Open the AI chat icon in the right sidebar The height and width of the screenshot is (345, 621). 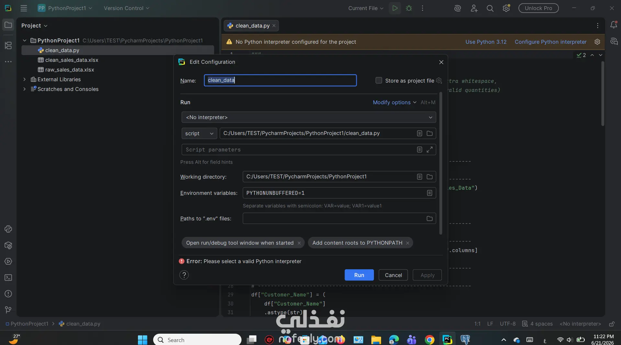614,41
